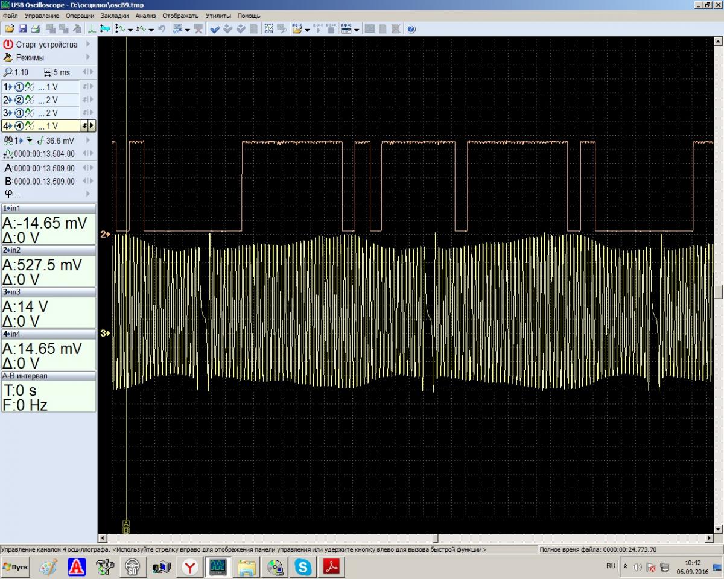Click the open file folder icon

coord(9,29)
